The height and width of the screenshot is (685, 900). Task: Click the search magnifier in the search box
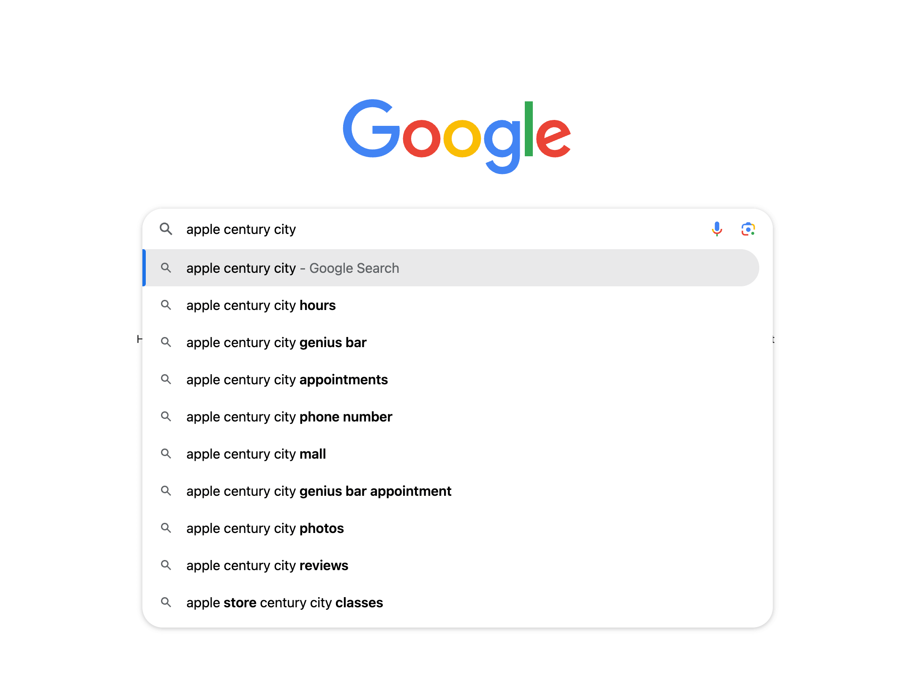pyautogui.click(x=166, y=229)
